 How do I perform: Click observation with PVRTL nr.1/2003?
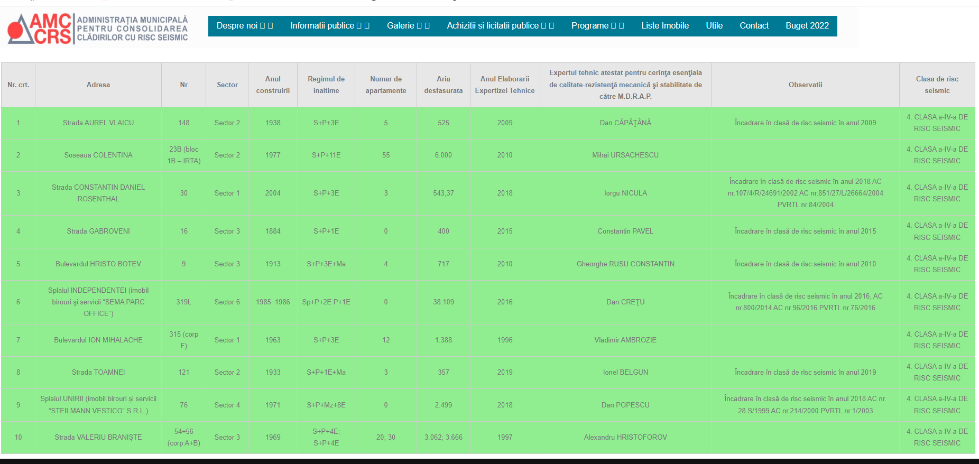pyautogui.click(x=805, y=405)
